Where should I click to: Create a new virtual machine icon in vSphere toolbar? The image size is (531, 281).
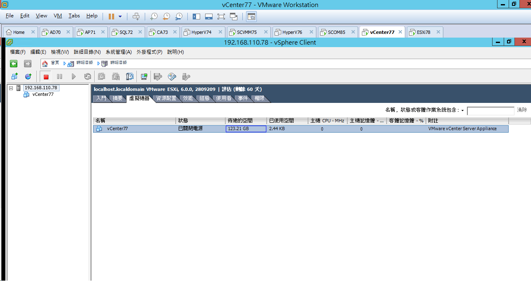(x=15, y=76)
